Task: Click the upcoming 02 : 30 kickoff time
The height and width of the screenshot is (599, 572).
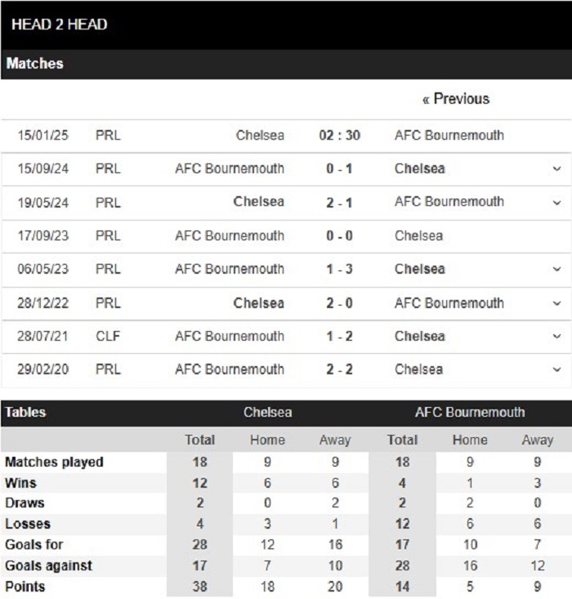Action: [x=340, y=135]
